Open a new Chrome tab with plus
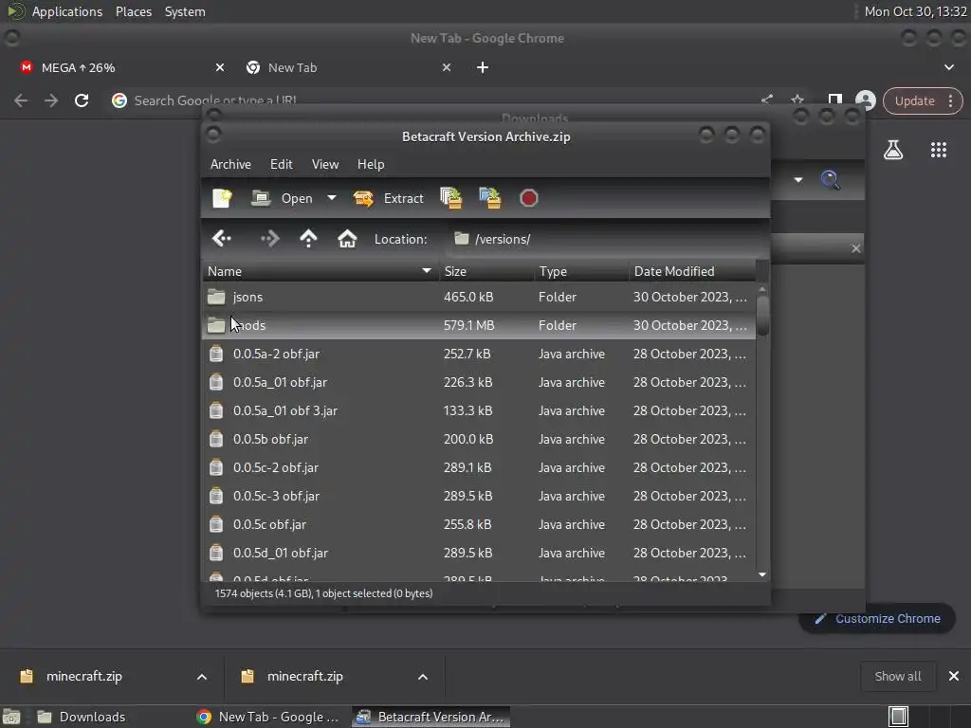 coord(483,67)
